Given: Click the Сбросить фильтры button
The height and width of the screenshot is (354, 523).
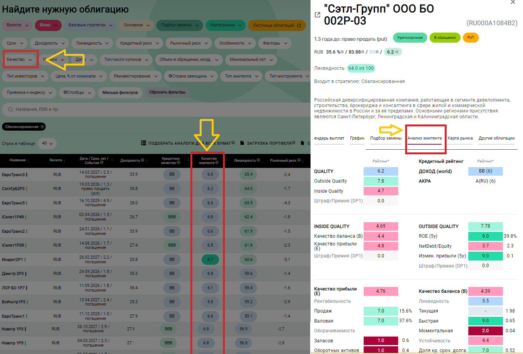Looking at the screenshot, I should [x=167, y=92].
